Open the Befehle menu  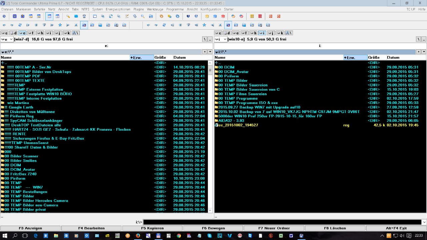tap(40, 9)
